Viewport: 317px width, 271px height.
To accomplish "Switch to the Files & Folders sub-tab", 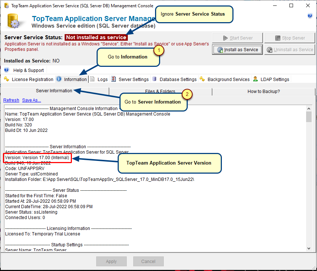I will tap(160, 92).
